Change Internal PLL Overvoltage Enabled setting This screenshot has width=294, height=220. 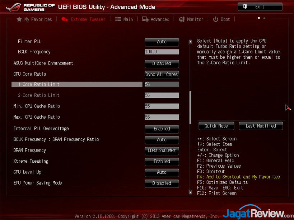click(162, 129)
